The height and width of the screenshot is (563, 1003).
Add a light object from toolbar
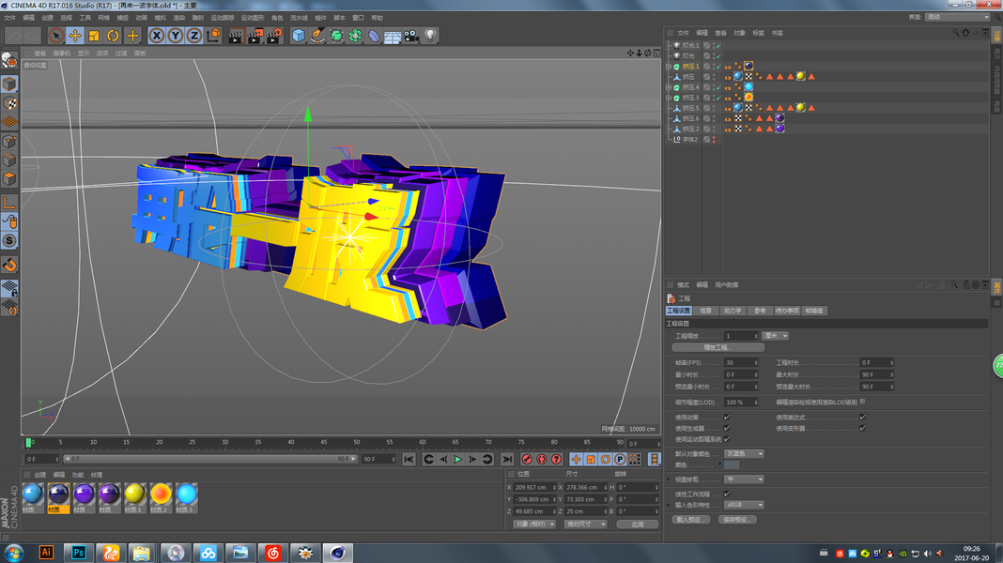click(x=430, y=36)
